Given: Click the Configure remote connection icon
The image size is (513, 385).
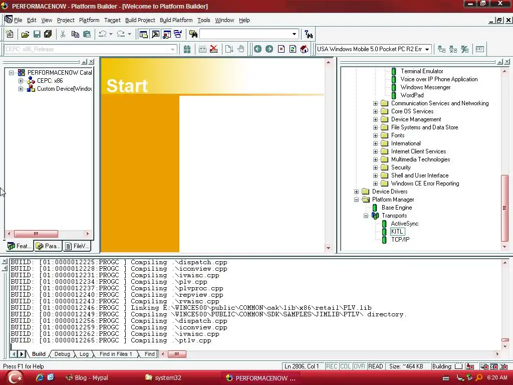Looking at the screenshot, I should click(465, 49).
